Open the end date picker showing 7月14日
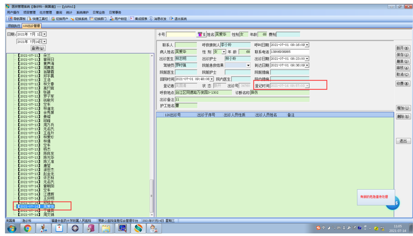The width and height of the screenshot is (413, 236). tap(45, 42)
